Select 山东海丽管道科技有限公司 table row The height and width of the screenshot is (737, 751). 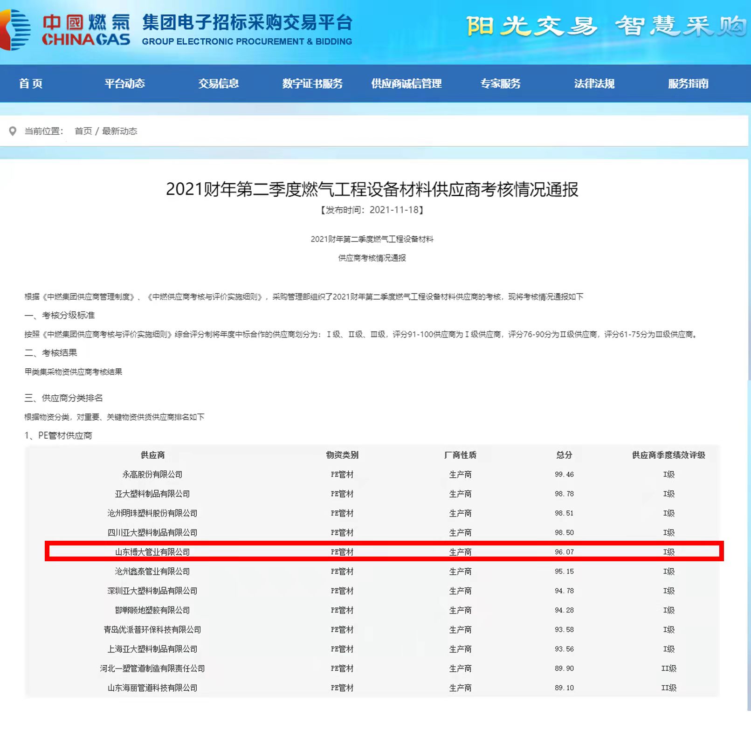click(152, 688)
